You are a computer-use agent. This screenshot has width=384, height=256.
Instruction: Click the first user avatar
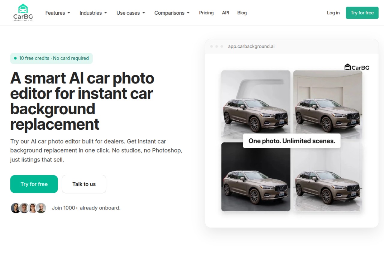click(15, 208)
